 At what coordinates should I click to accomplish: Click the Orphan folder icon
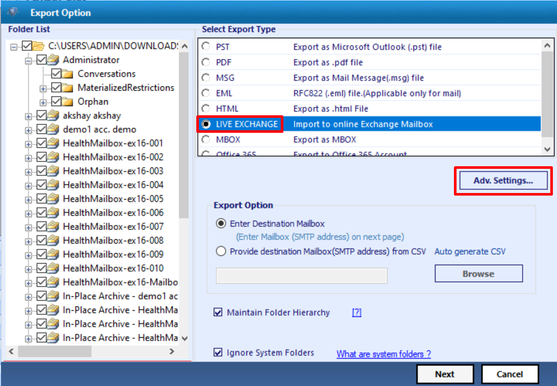[69, 102]
